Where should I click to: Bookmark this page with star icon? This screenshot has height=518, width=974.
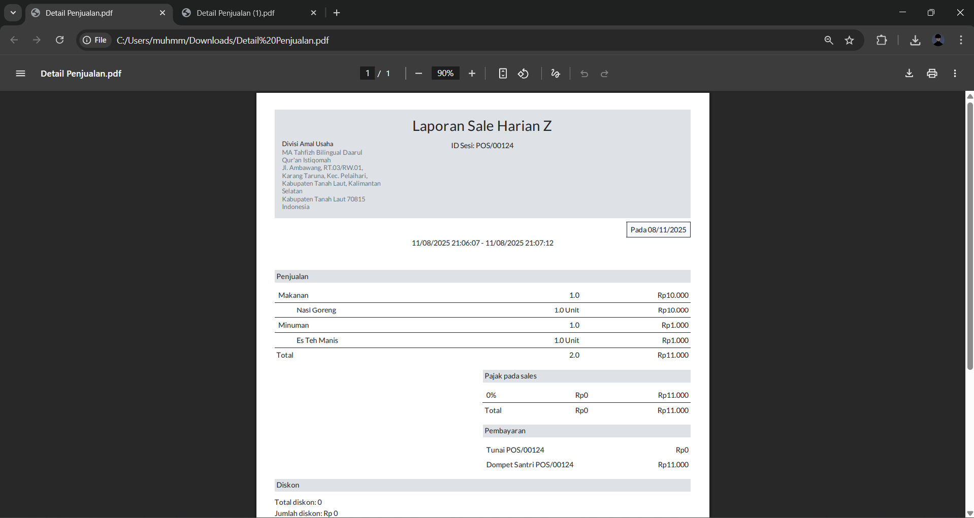(x=849, y=40)
